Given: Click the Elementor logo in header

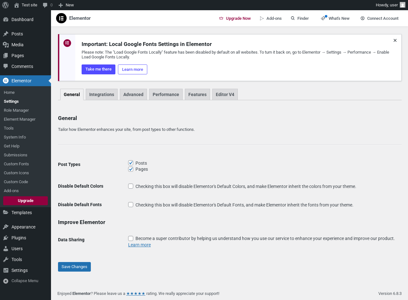Looking at the screenshot, I should pos(61,18).
